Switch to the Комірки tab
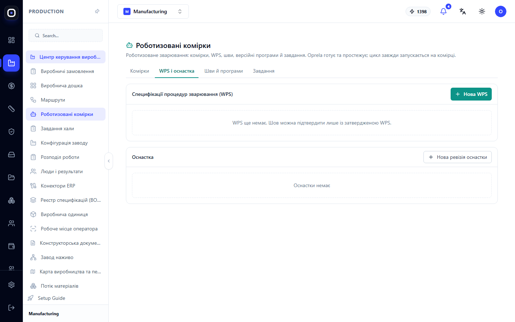This screenshot has height=322, width=515. click(139, 71)
